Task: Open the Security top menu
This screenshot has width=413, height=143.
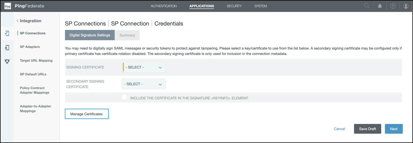Action: pos(234,6)
